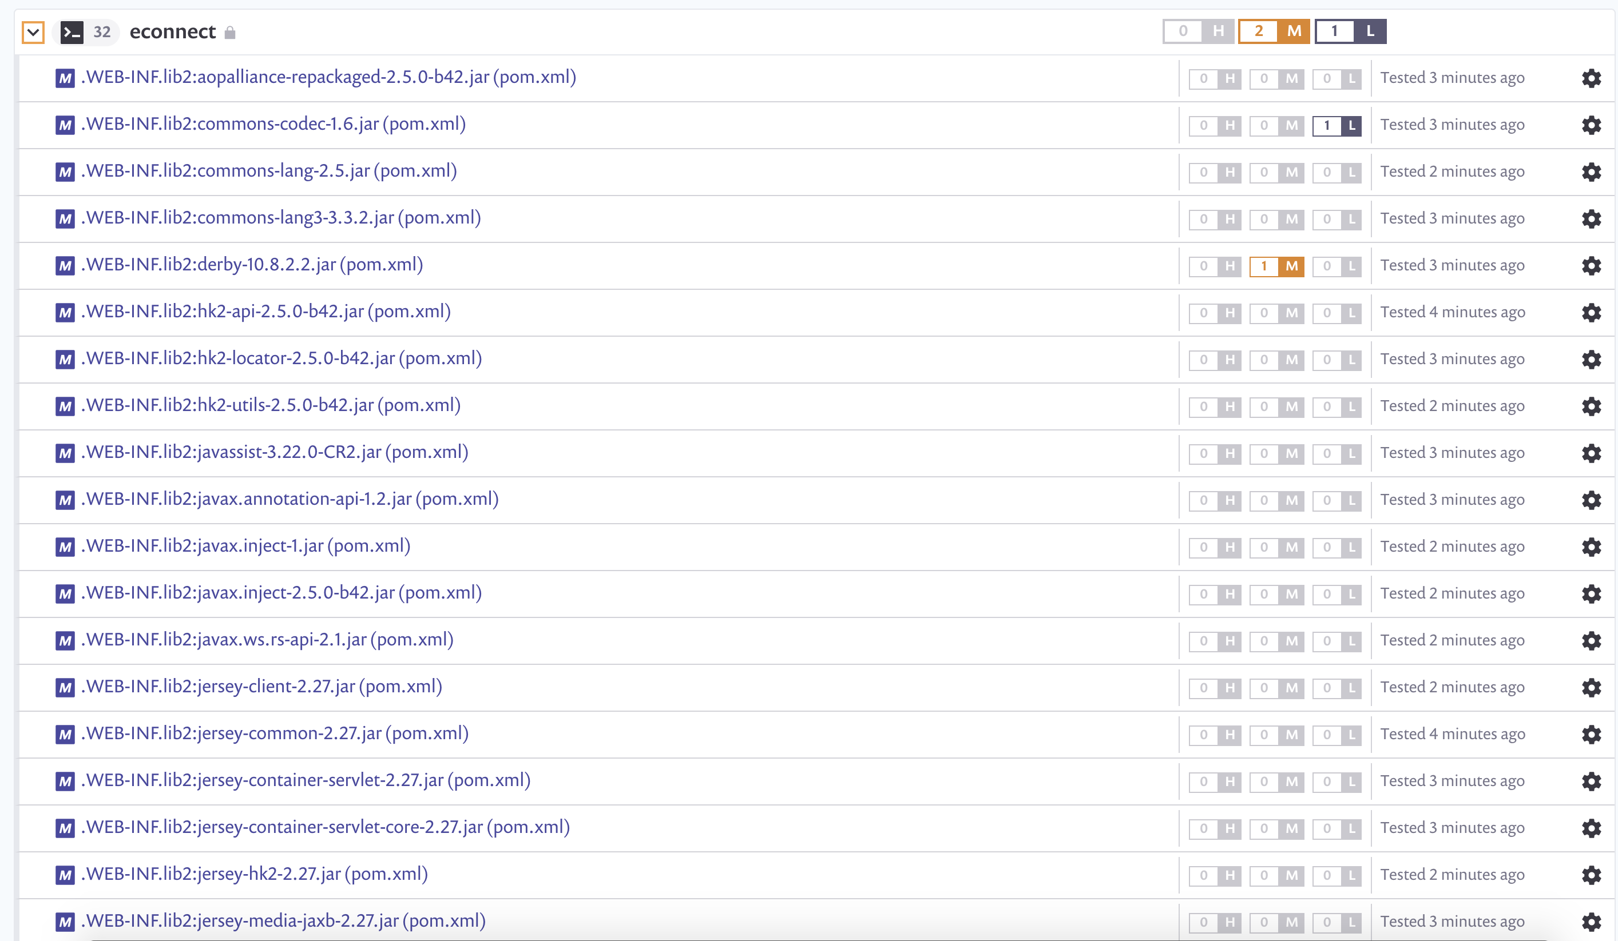Viewport: 1618px width, 941px height.
Task: Click the econnect project title
Action: 172,31
